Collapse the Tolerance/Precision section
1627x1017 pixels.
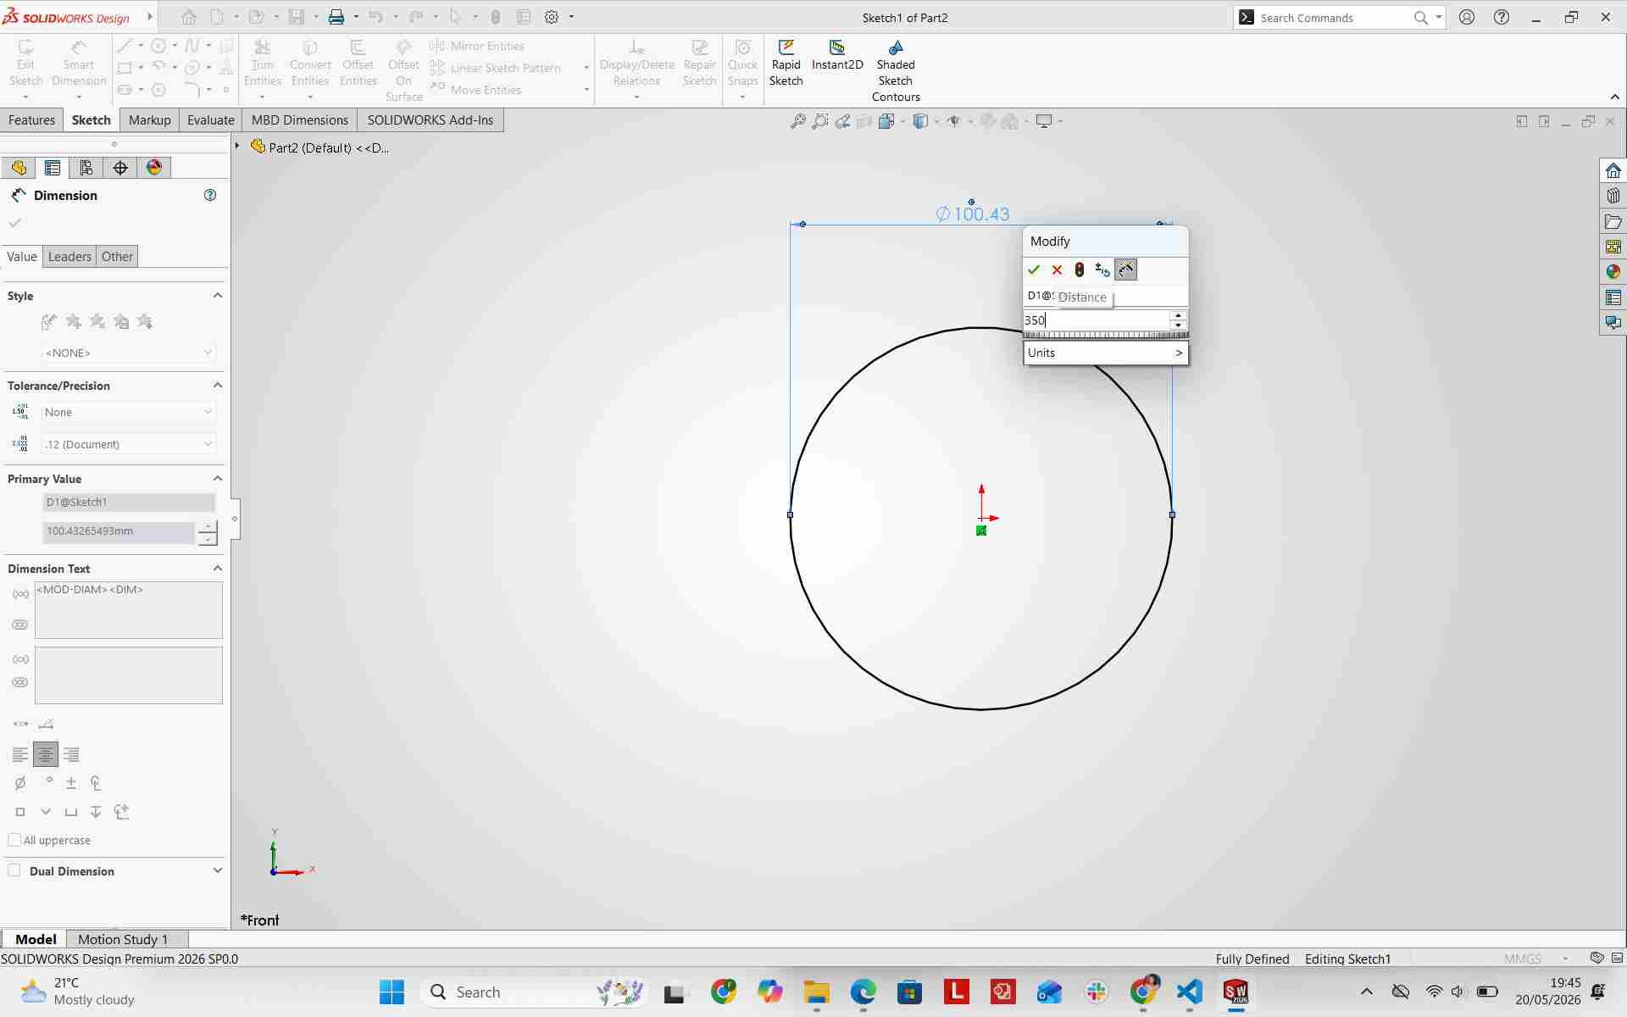point(218,386)
